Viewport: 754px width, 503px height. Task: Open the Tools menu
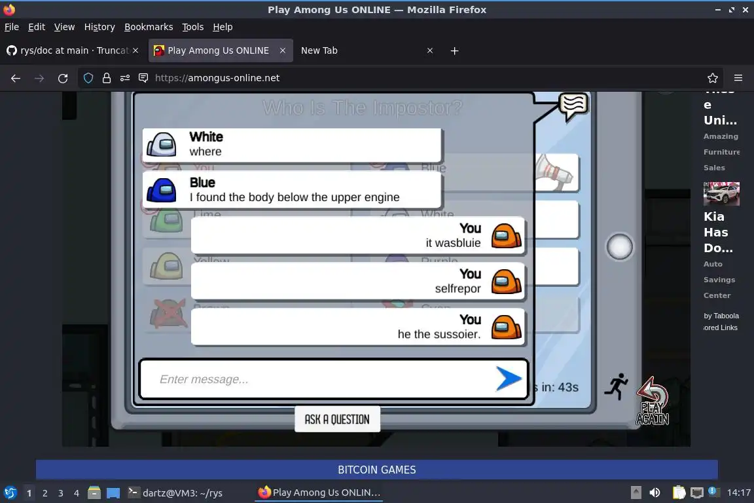(x=193, y=27)
